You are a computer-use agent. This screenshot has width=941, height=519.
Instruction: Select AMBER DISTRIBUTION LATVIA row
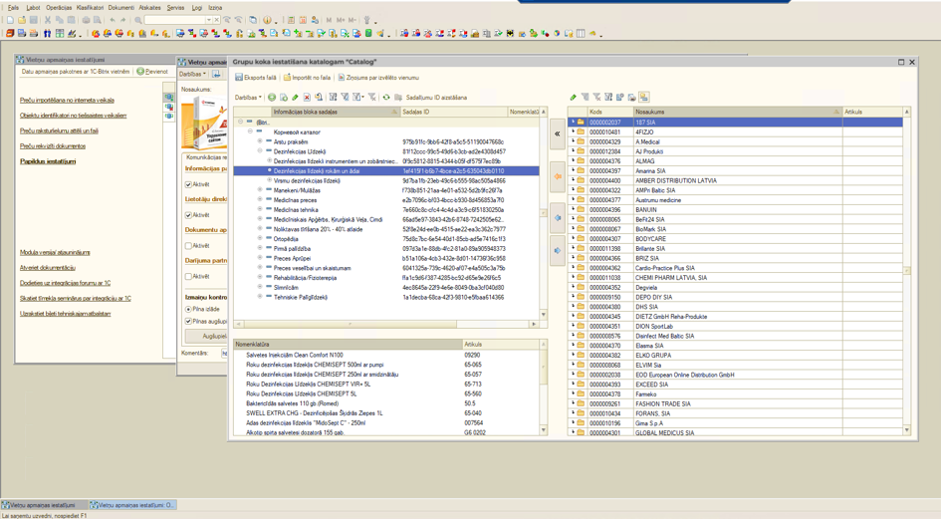pyautogui.click(x=735, y=180)
